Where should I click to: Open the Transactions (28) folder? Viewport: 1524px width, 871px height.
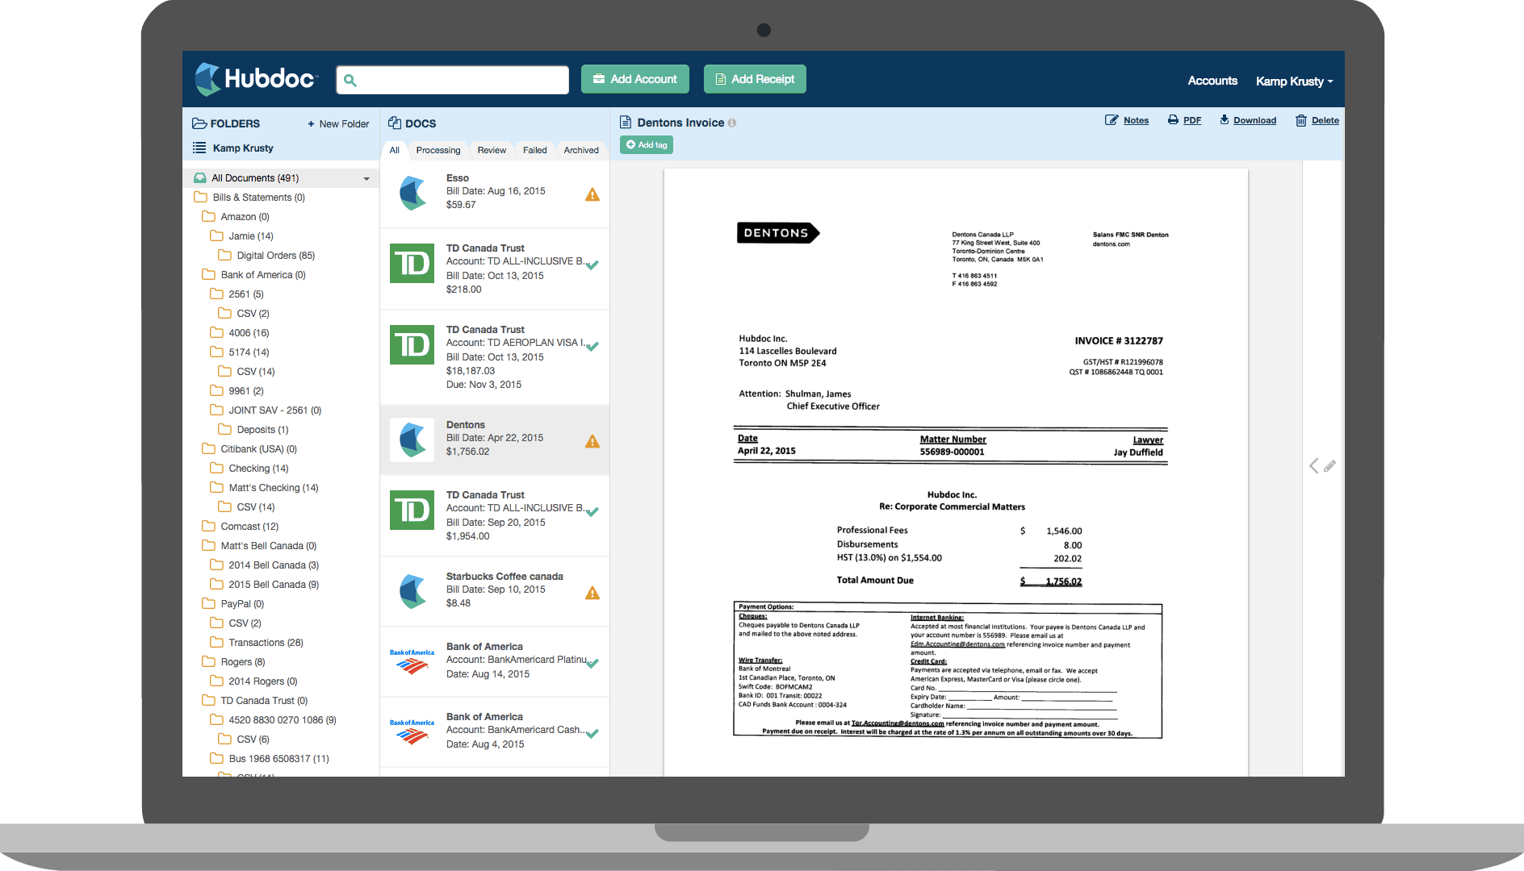coord(257,643)
